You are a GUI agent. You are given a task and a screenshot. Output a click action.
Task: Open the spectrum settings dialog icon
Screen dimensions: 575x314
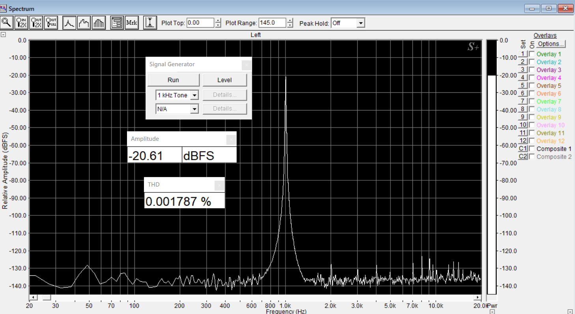tap(117, 23)
